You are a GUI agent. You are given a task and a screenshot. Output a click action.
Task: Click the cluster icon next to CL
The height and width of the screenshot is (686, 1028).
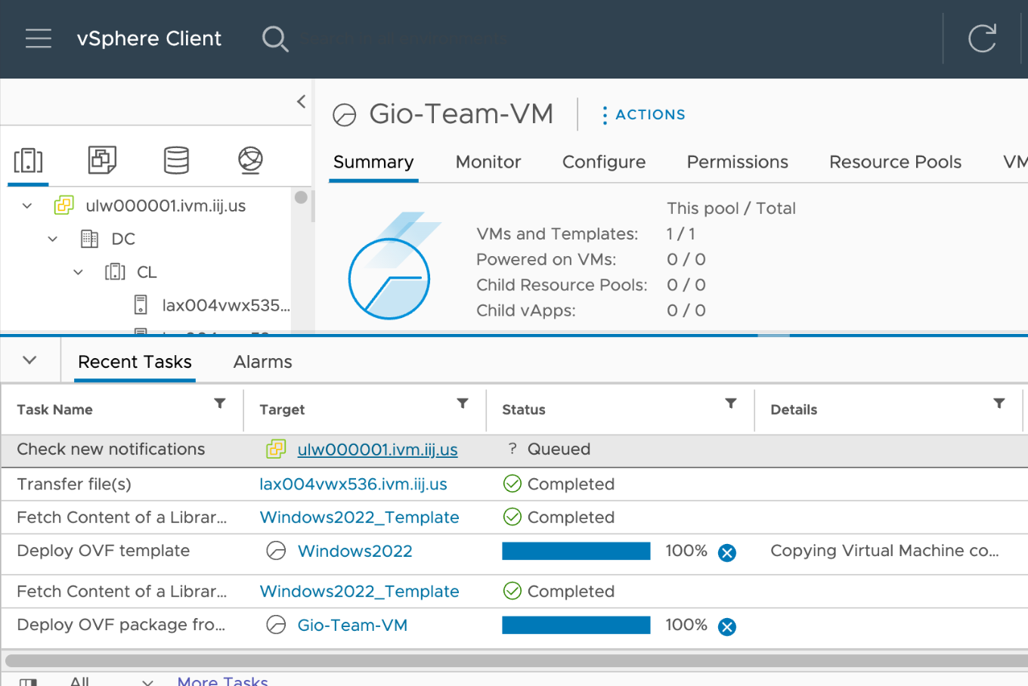115,272
